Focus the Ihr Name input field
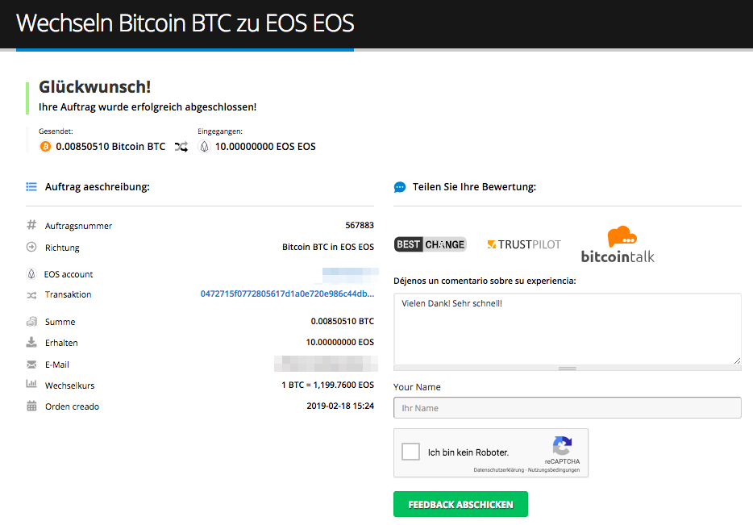 (567, 408)
